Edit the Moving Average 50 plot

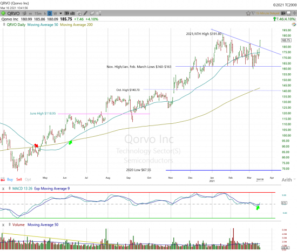(43, 25)
